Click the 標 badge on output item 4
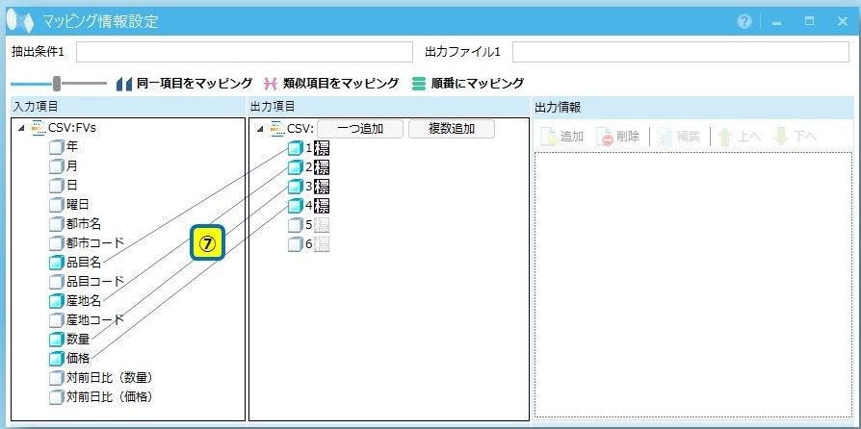 click(x=322, y=206)
